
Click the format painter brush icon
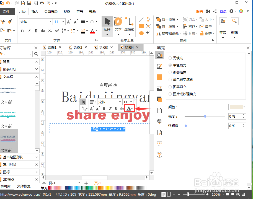point(10,22)
